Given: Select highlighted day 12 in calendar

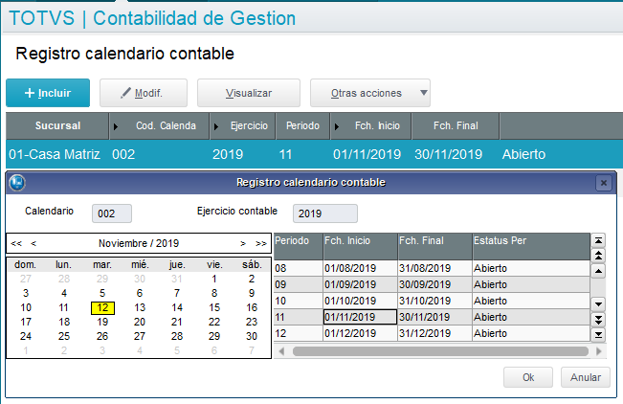Looking at the screenshot, I should tap(102, 307).
